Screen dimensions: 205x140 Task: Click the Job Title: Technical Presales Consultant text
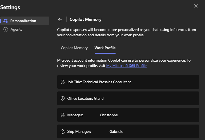coord(99,82)
